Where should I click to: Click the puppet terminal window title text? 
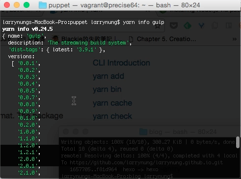coord(124,5)
